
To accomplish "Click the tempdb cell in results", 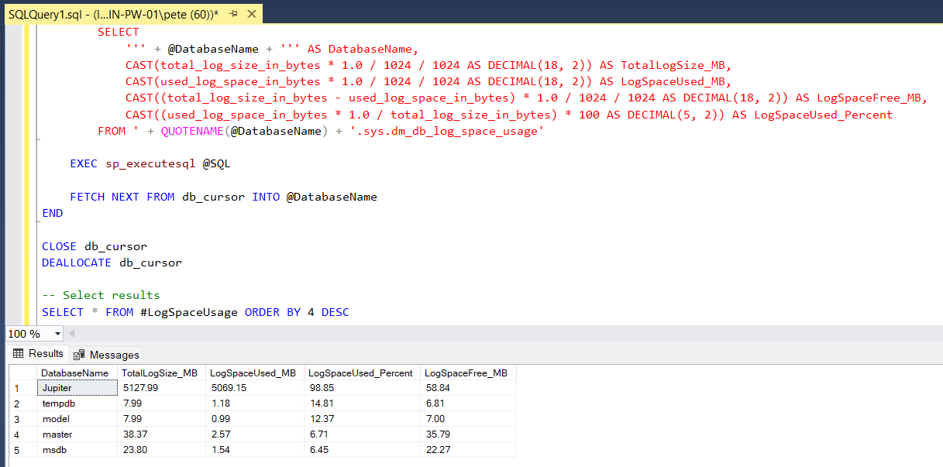I will click(x=76, y=403).
